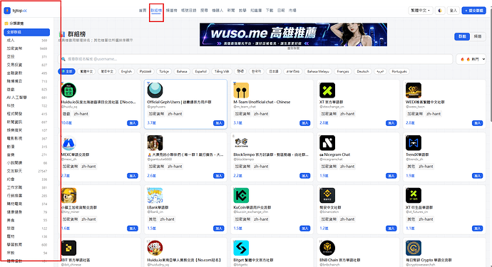
Task: Filter by English language chip
Action: [x=126, y=71]
